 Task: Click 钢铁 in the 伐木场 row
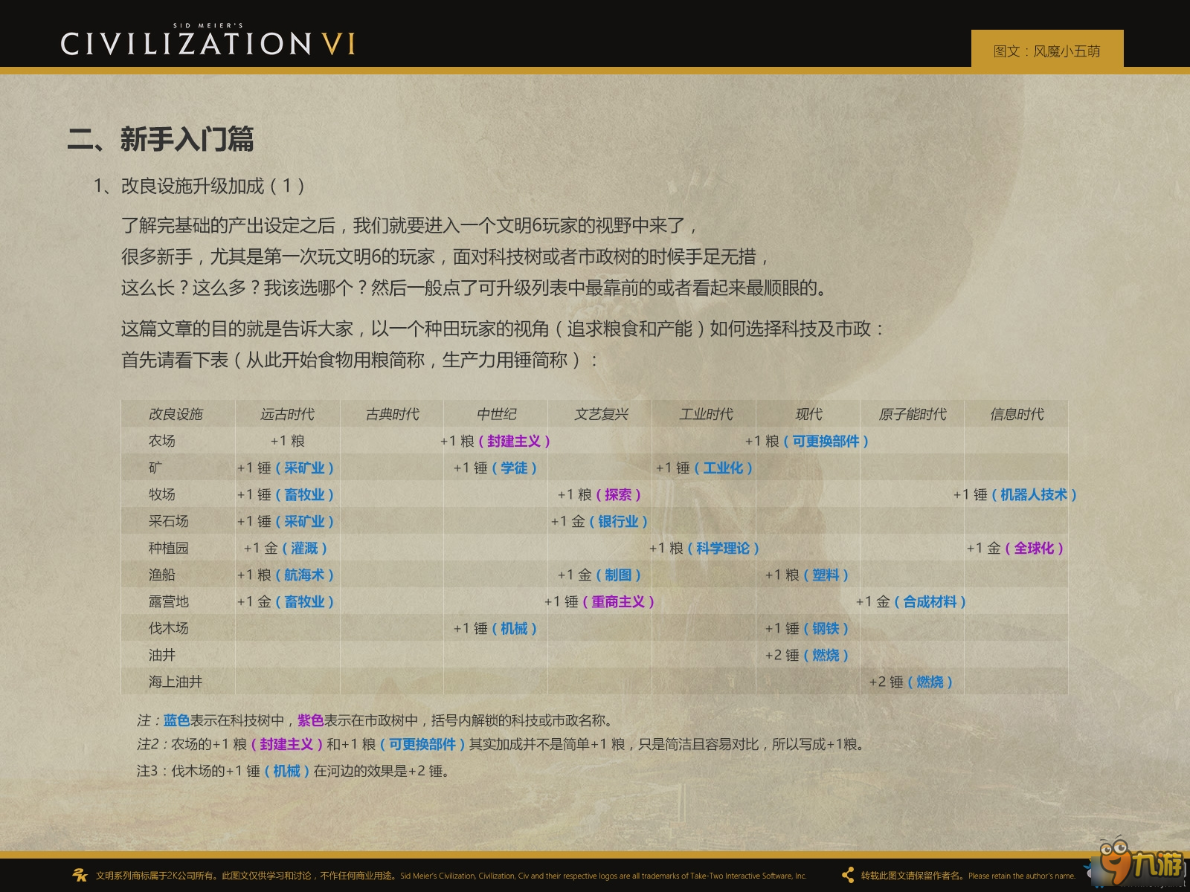click(826, 628)
